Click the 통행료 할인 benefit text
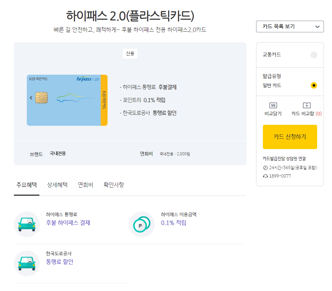Screen dimensions: 332x291 60,262
